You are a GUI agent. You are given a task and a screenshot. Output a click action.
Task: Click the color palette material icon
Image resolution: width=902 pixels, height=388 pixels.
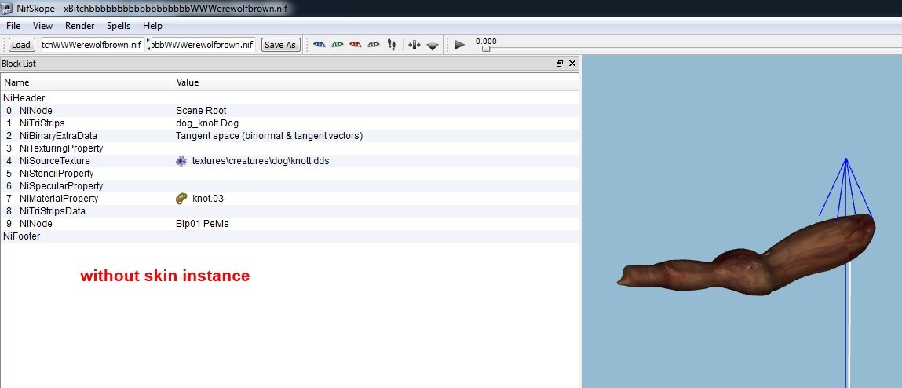(x=181, y=199)
